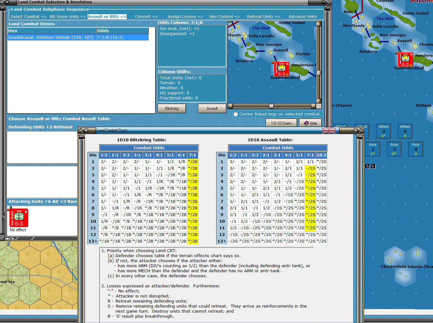The width and height of the screenshot is (433, 323).
Task: Click the linked map horizontal scrollbar thumb
Action: 271,106
